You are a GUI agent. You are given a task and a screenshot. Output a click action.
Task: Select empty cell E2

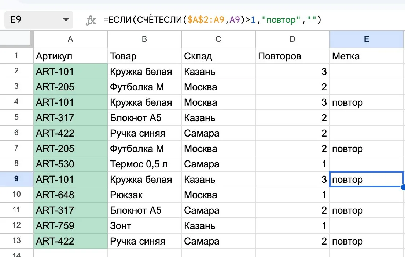pos(367,71)
